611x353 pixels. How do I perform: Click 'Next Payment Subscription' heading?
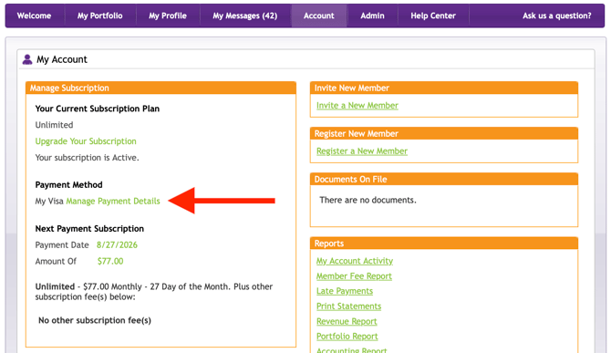click(x=89, y=229)
